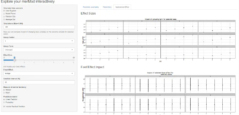Select the Substantive Effect tab
This screenshot has height=115, width=239.
[x=122, y=7]
